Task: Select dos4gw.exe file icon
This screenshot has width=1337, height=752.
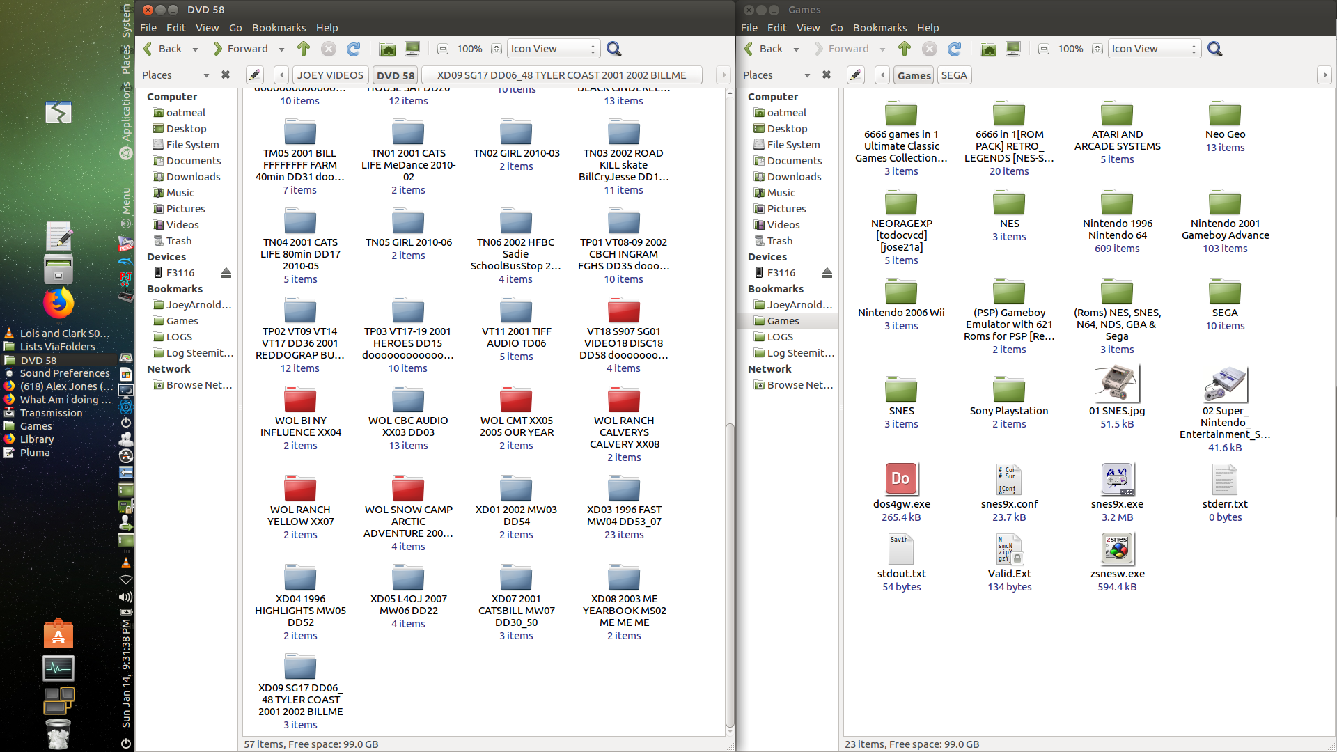Action: (x=901, y=478)
